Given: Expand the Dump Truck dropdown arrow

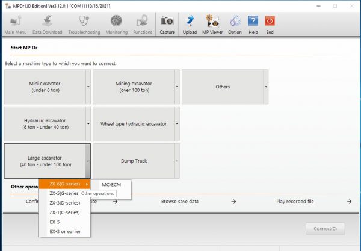Looking at the screenshot, I should [x=177, y=161].
